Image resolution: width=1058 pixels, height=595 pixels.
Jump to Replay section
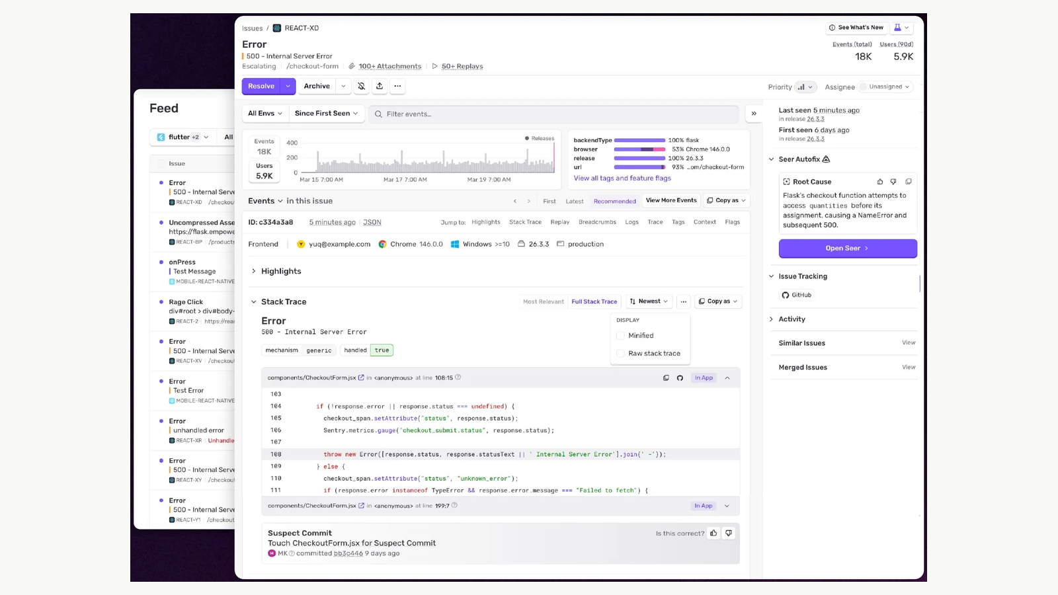point(559,222)
